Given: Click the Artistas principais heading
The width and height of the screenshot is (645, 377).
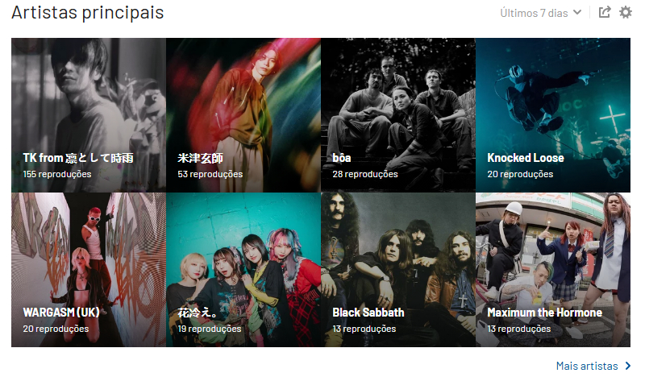Looking at the screenshot, I should pos(88,12).
